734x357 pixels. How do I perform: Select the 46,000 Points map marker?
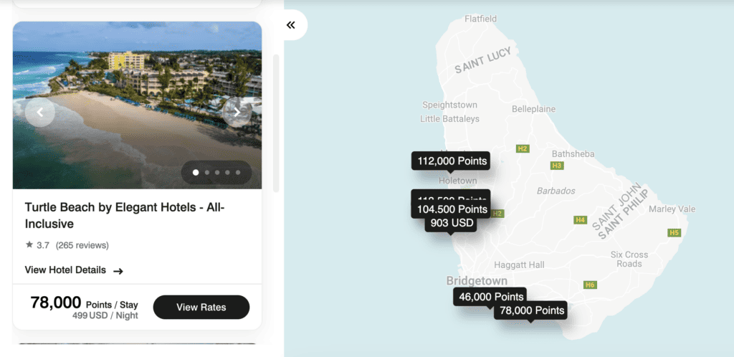tap(491, 297)
